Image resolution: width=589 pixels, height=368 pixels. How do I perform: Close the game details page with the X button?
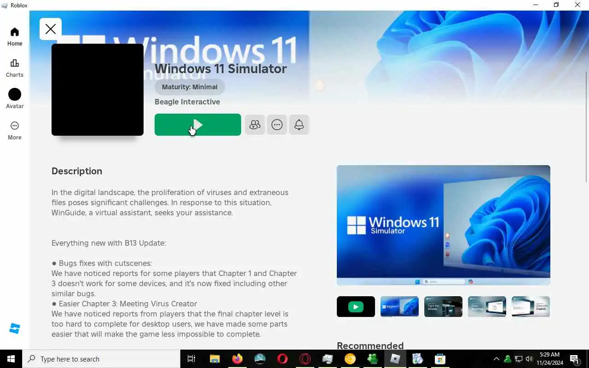tap(51, 29)
